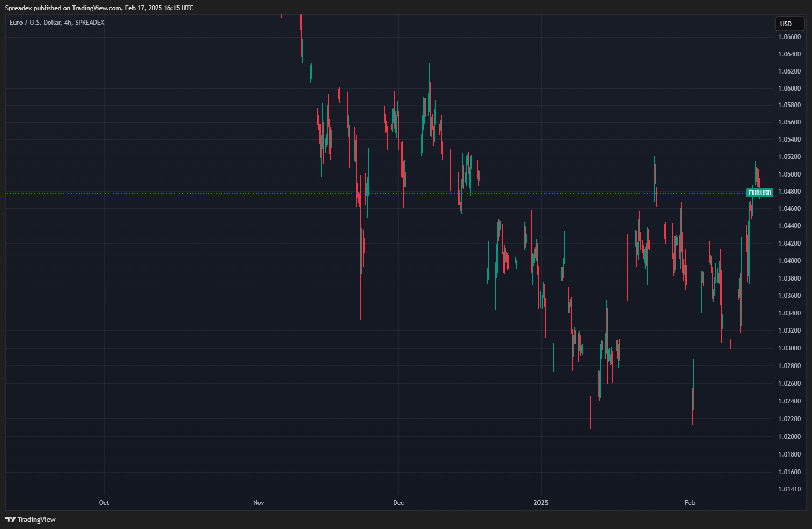Click the USD currency button

(789, 24)
